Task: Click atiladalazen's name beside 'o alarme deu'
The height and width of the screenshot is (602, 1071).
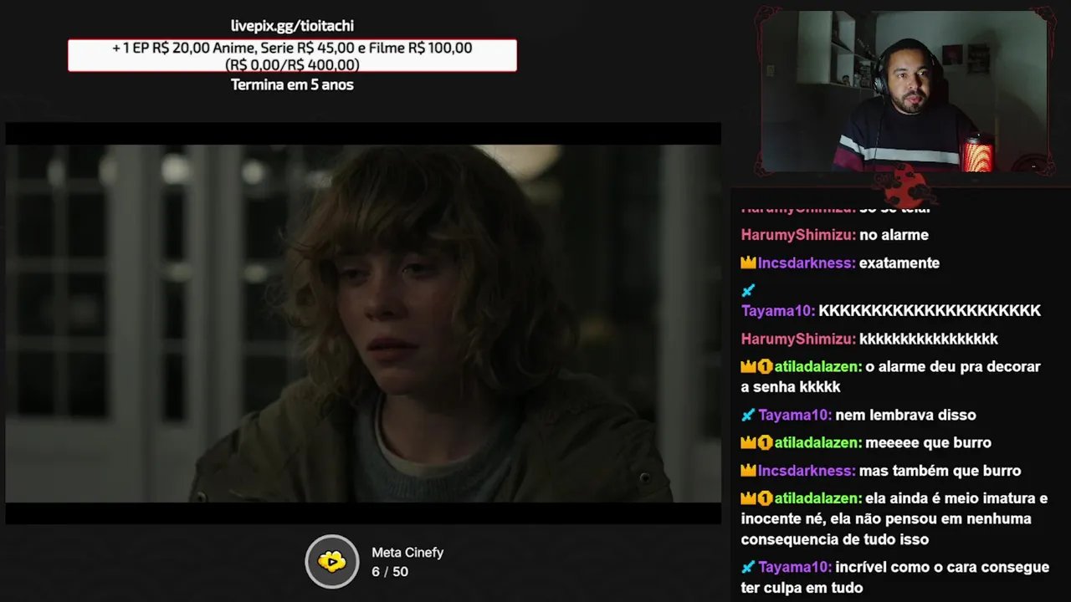Action: [x=817, y=366]
